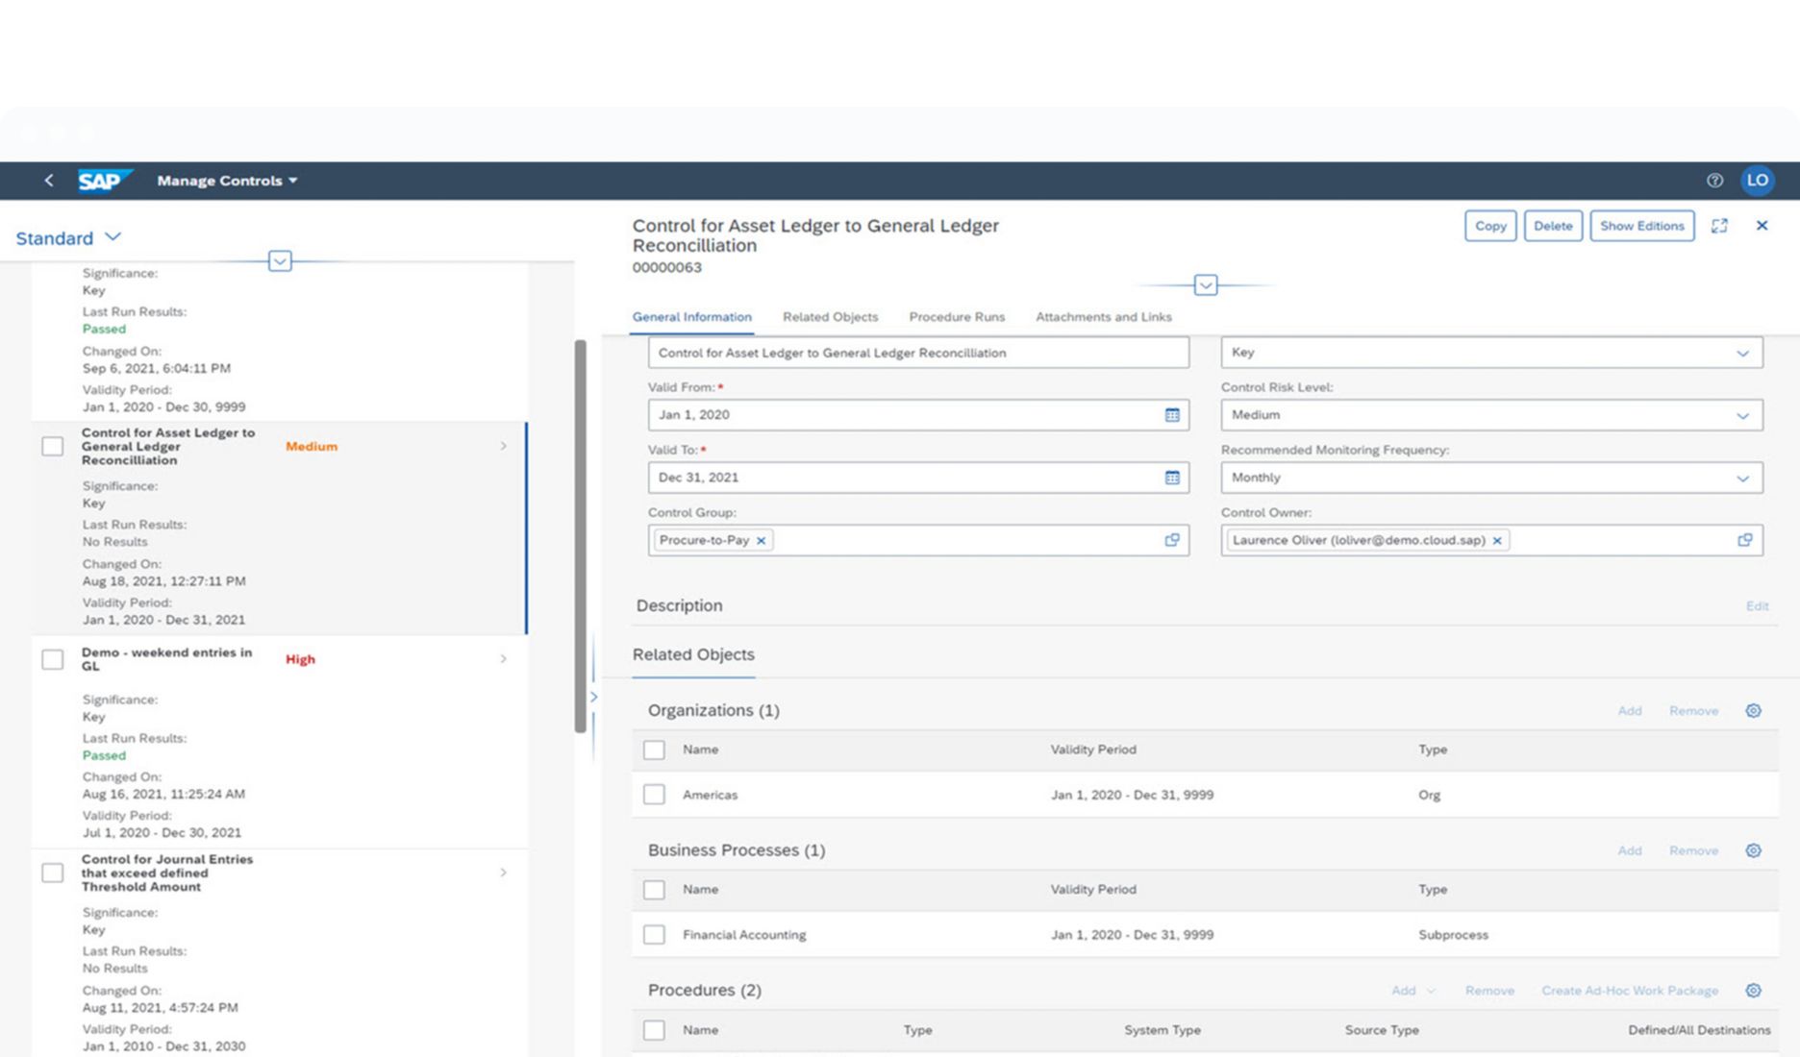The height and width of the screenshot is (1057, 1800).
Task: Select the Americas organization row checkbox
Action: 655,795
